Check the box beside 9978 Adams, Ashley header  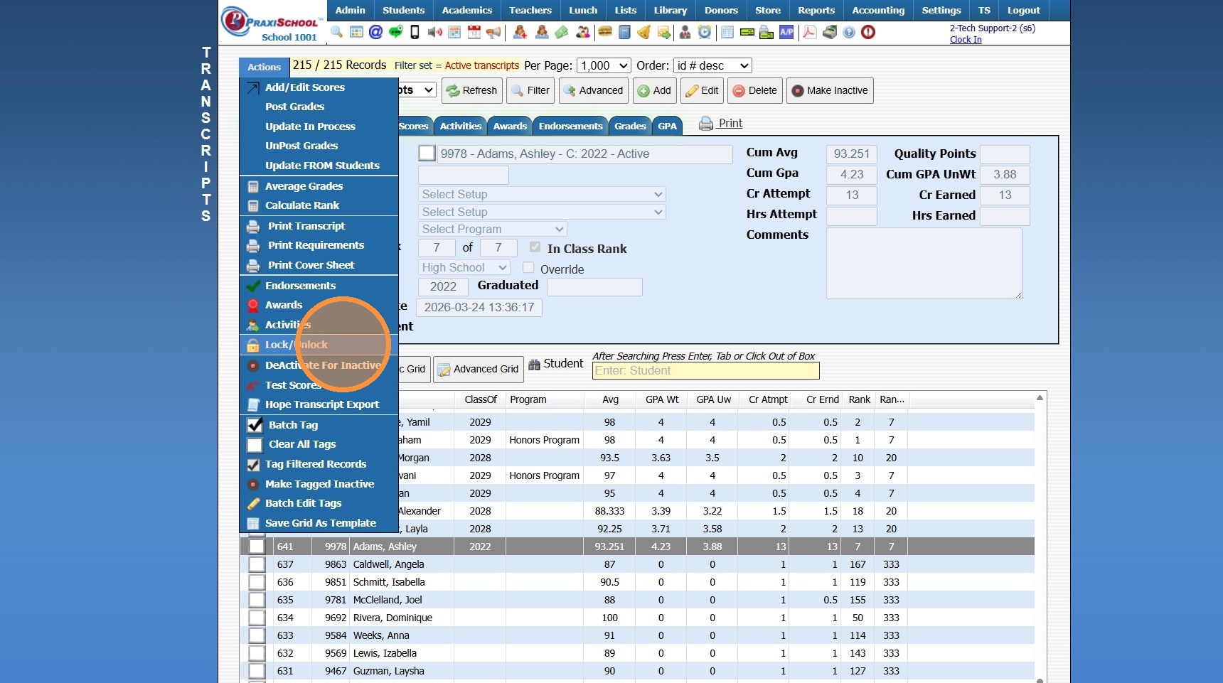427,154
